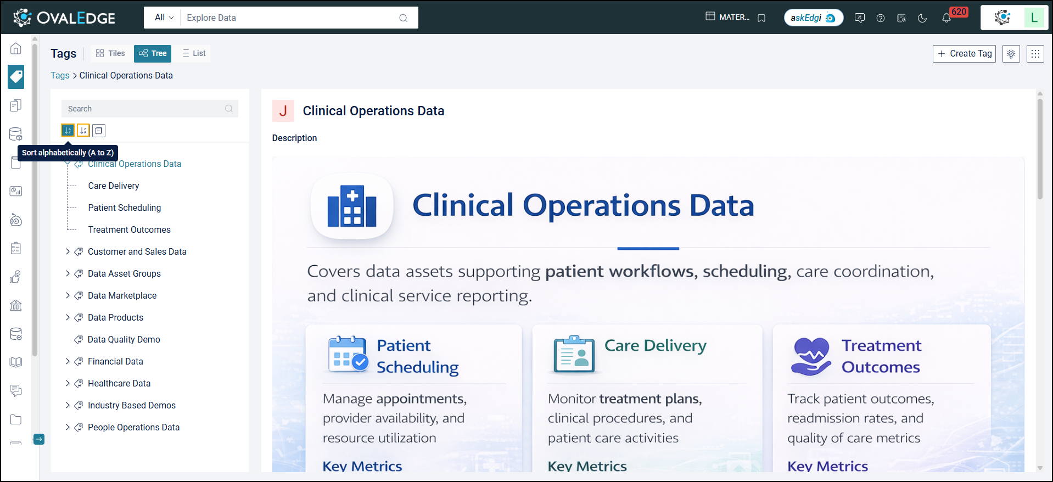Switch to the List view tab

pyautogui.click(x=194, y=53)
